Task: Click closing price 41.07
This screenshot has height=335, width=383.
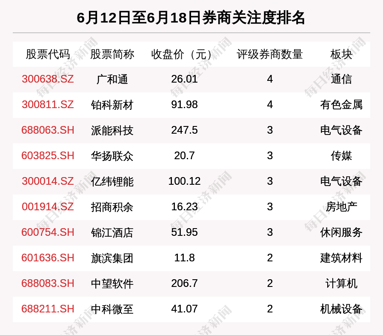Action: pos(184,309)
